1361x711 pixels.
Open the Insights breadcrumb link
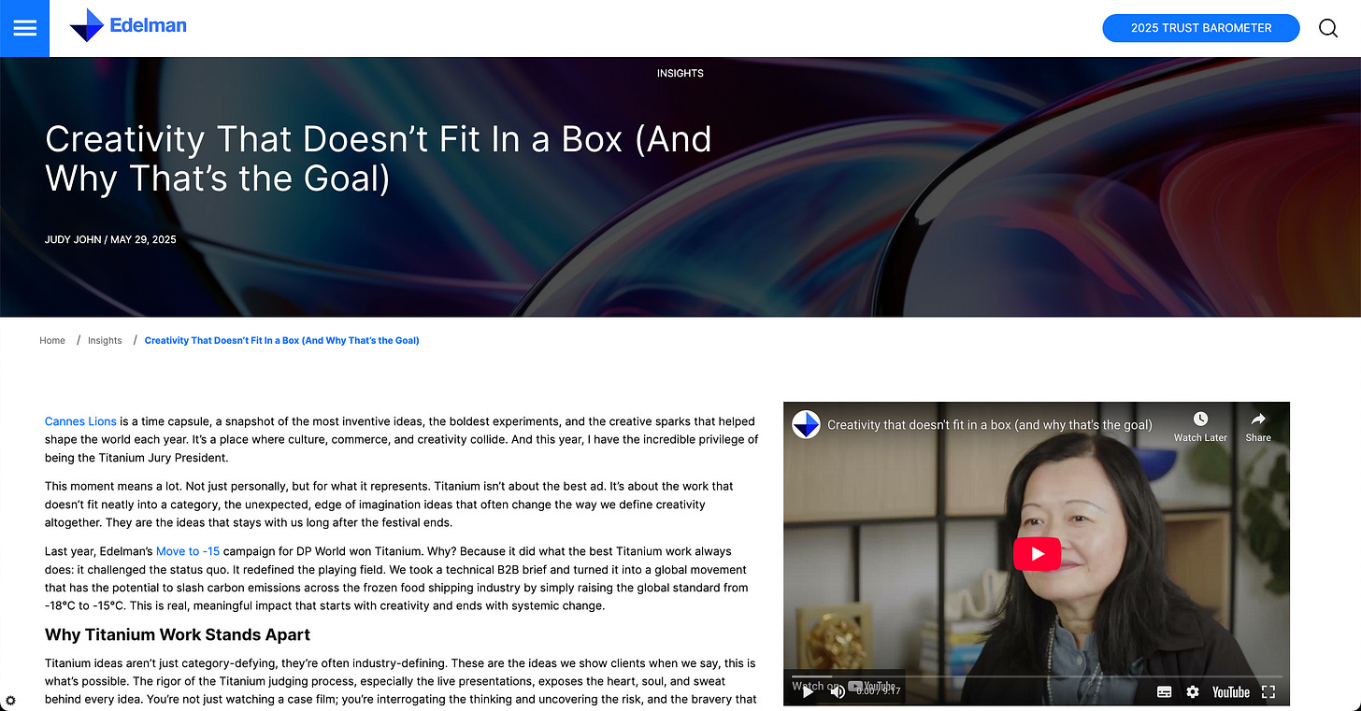[x=105, y=341]
